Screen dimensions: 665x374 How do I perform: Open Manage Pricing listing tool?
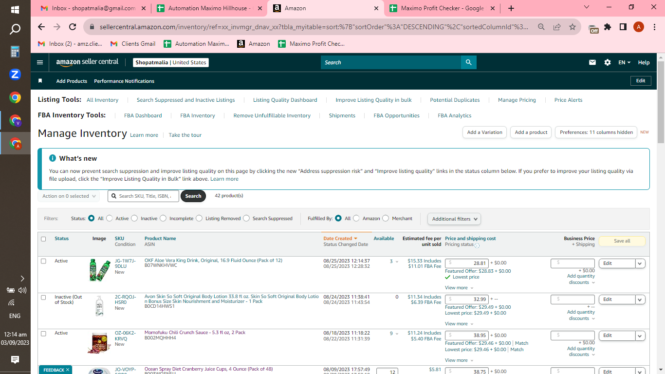click(517, 100)
